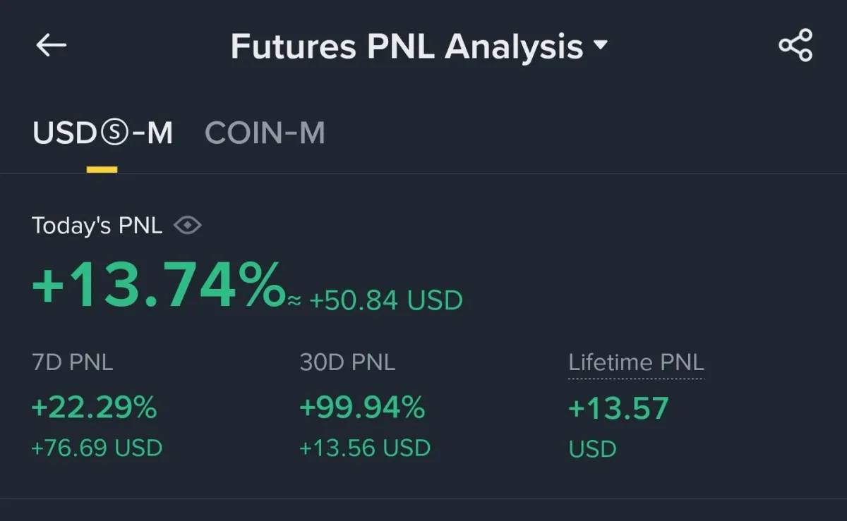
Task: Switch to the USDⓈ-M tab
Action: click(102, 133)
